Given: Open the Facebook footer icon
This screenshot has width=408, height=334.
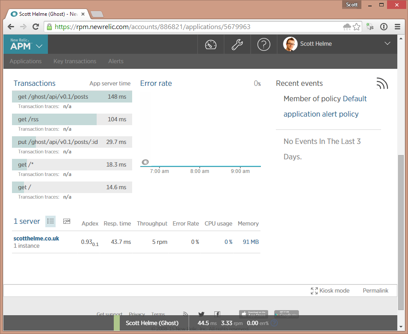Looking at the screenshot, I should pos(217,314).
